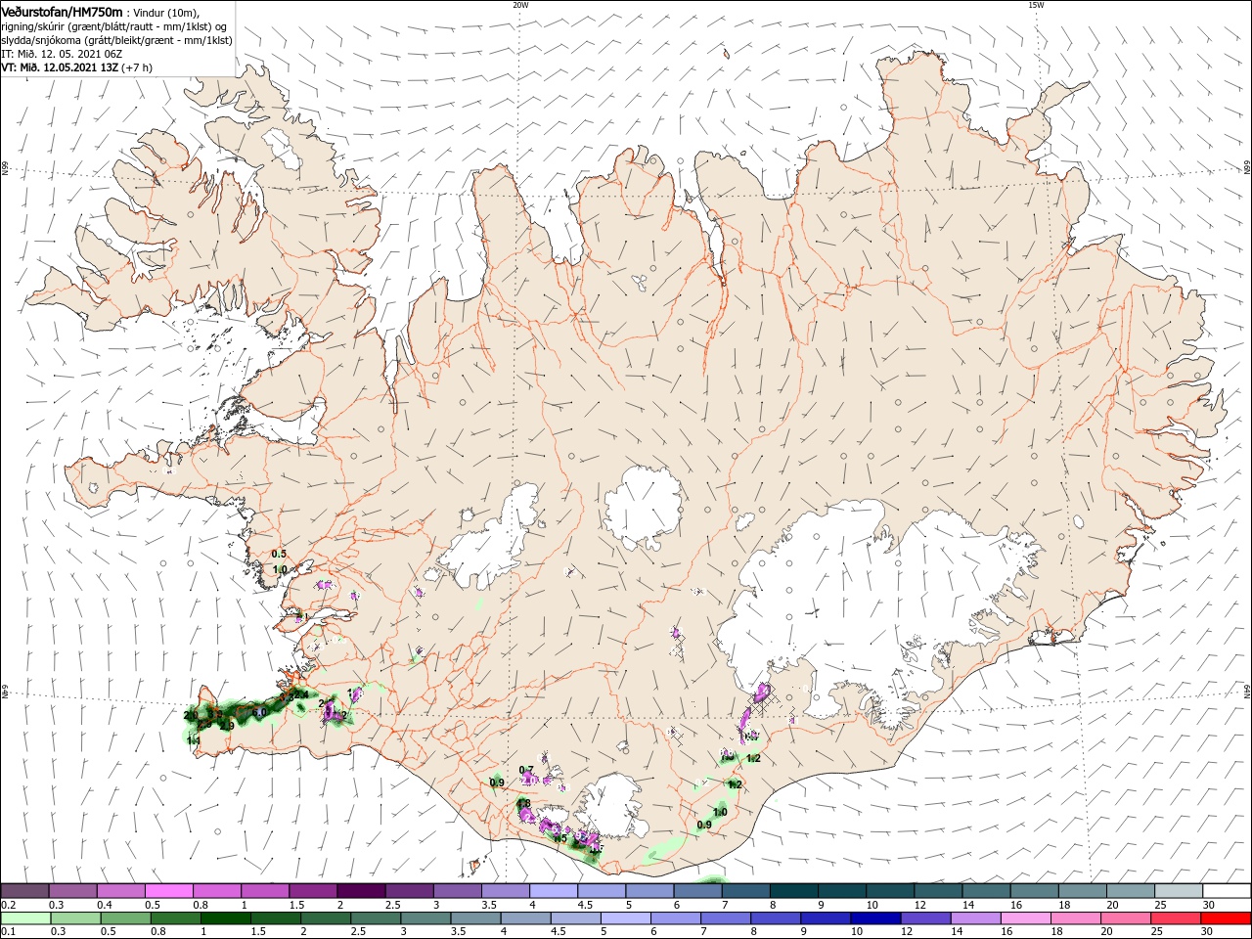Pick the palest green 0.1 swatch in lower legend
1252x939 pixels.
25,918
